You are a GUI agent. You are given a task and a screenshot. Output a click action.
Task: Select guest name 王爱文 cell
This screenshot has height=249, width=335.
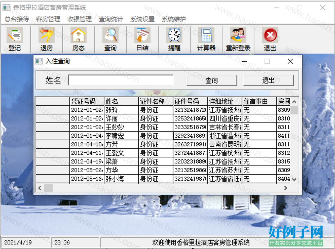[121, 153]
